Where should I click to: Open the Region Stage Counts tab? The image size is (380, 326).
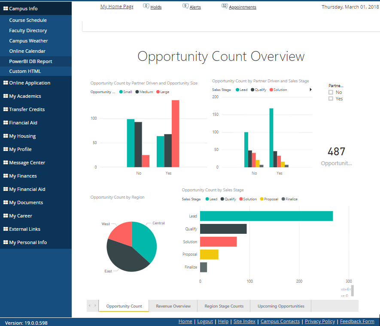pyautogui.click(x=224, y=306)
